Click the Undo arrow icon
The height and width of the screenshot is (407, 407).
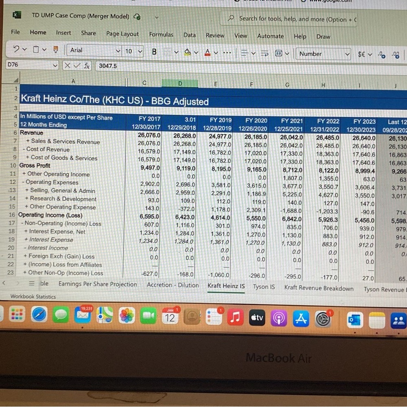16,48
